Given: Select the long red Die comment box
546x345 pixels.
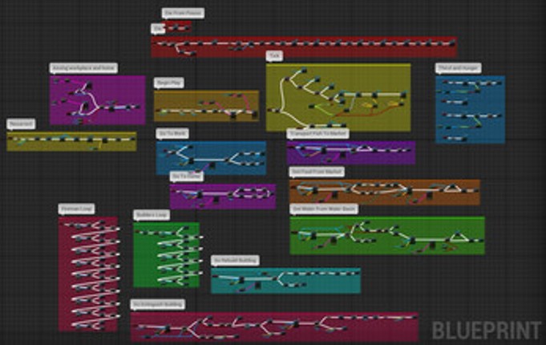Looking at the screenshot, I should coord(304,47).
